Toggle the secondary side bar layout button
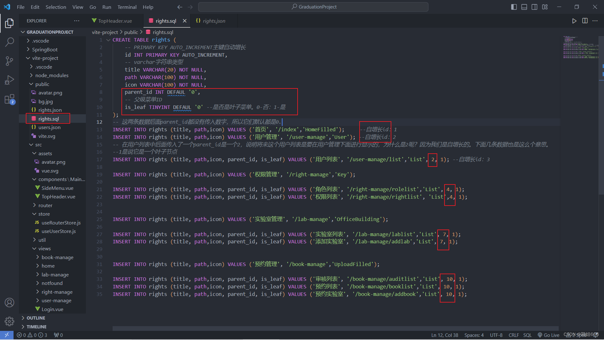 534,7
